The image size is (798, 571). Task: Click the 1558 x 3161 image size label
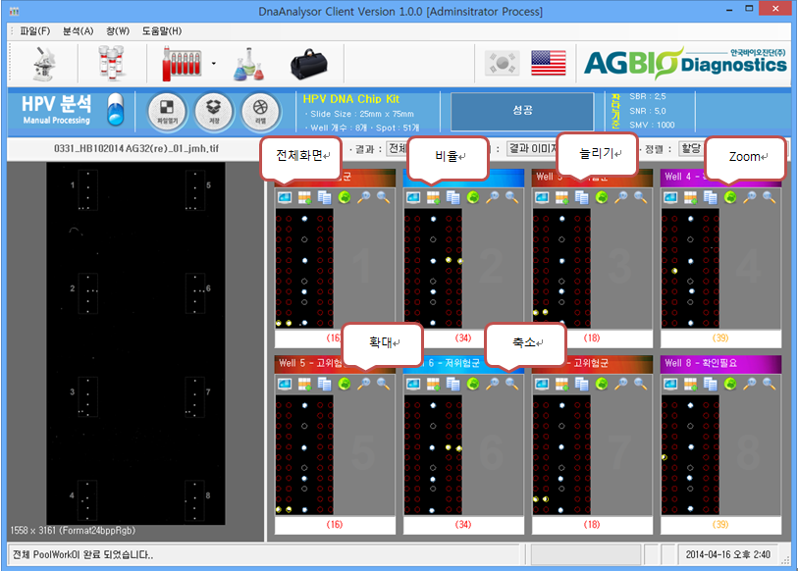point(73,531)
